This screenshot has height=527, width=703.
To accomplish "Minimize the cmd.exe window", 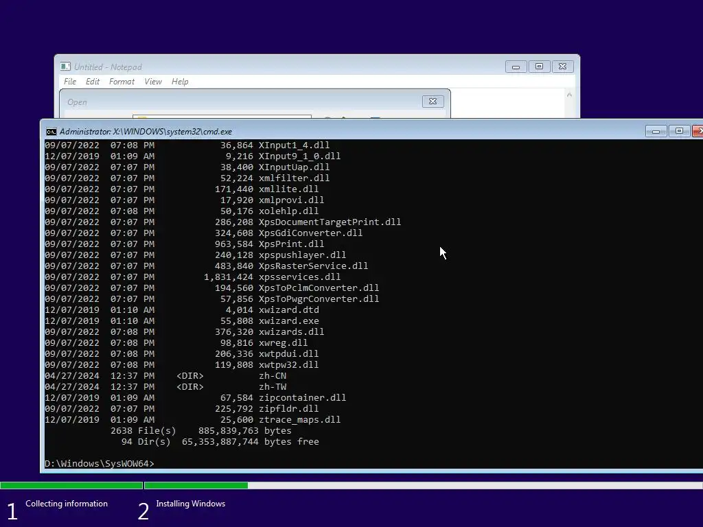I will click(656, 131).
